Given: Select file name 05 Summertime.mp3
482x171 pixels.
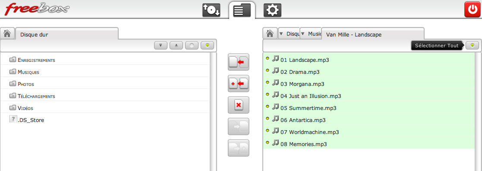Looking at the screenshot, I should tap(309, 108).
